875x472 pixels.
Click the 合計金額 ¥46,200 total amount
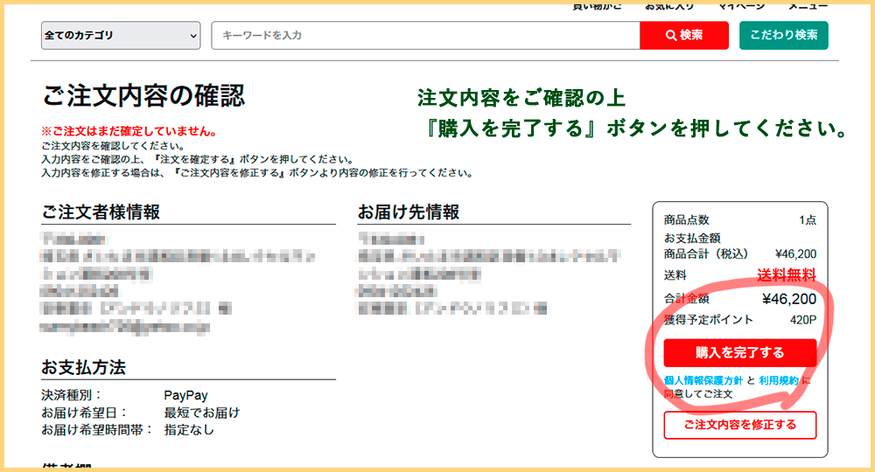[x=788, y=300]
